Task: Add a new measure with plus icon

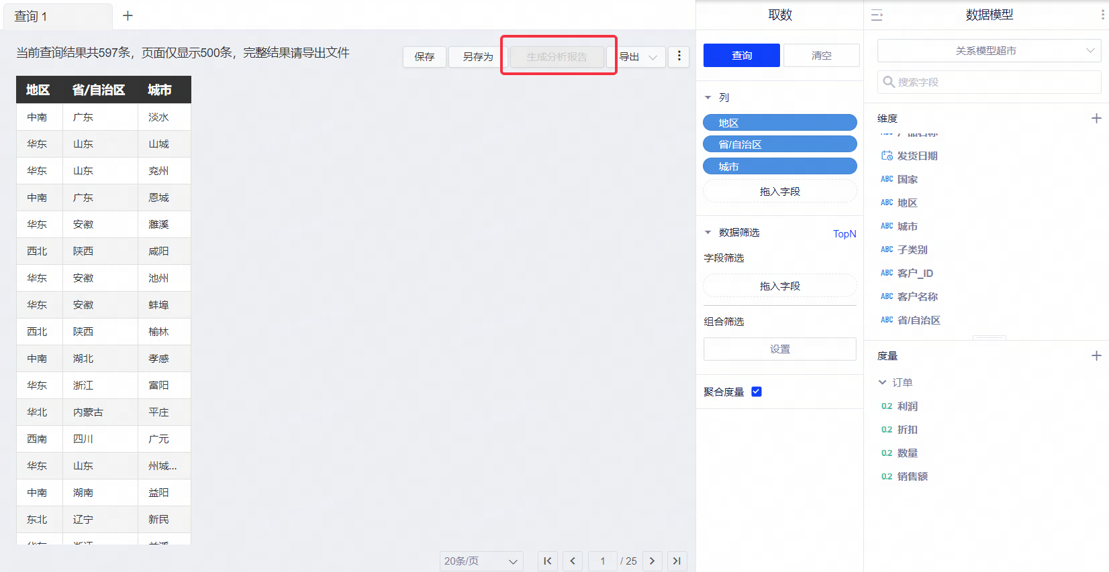Action: pyautogui.click(x=1096, y=355)
